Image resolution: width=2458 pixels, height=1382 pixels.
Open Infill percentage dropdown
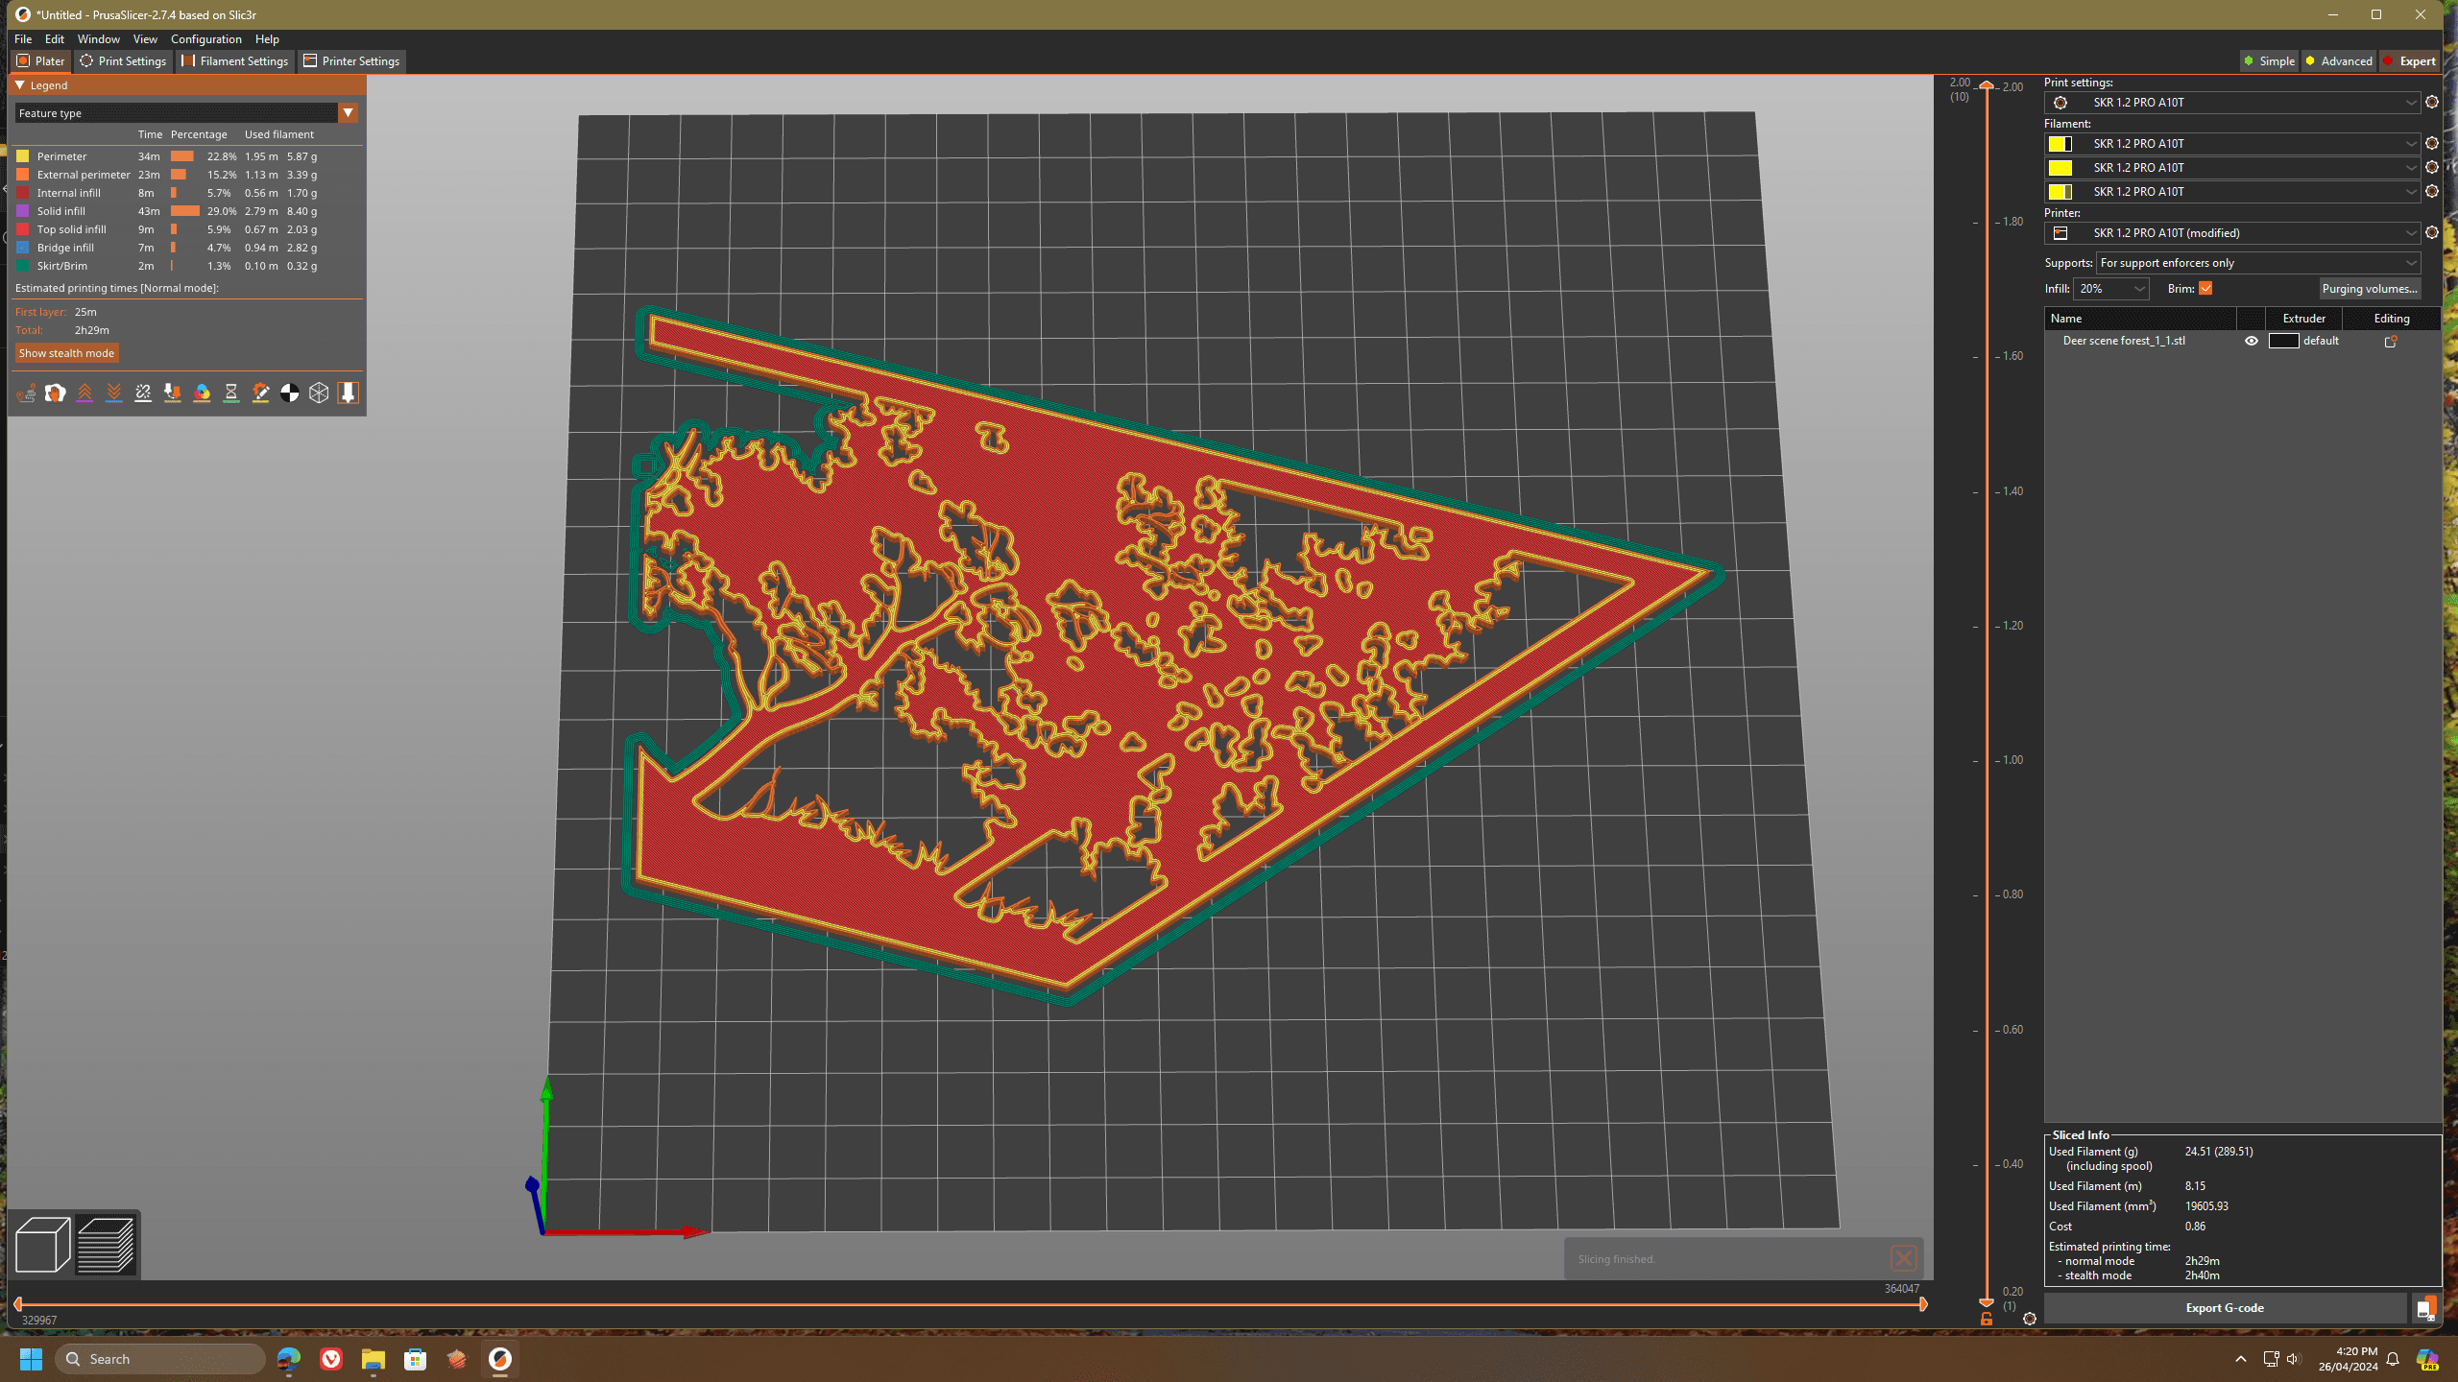point(2111,289)
